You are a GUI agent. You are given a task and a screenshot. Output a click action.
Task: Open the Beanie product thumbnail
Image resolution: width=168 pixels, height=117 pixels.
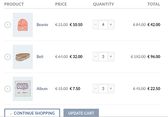point(23,25)
